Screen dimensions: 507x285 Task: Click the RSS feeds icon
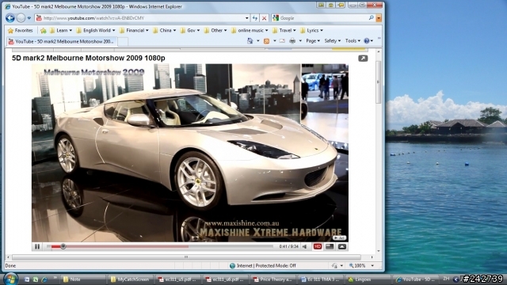pos(266,40)
